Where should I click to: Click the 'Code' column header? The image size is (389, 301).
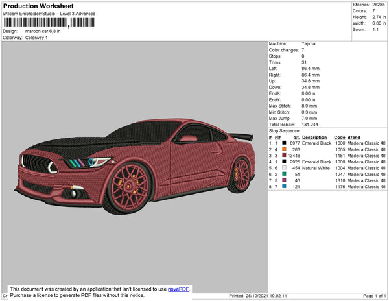coord(340,138)
